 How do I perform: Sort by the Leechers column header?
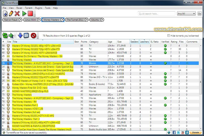click(x=144, y=42)
